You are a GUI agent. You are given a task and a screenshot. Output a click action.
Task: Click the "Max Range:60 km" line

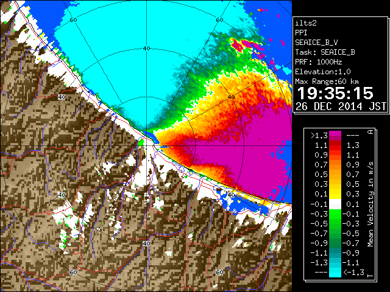tap(327, 82)
